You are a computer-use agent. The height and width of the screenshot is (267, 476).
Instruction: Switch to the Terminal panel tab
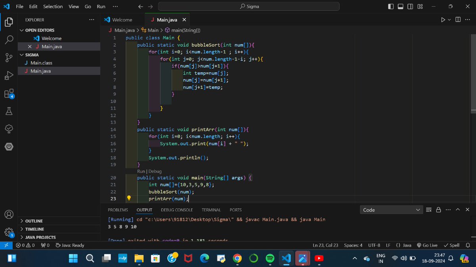pyautogui.click(x=211, y=210)
